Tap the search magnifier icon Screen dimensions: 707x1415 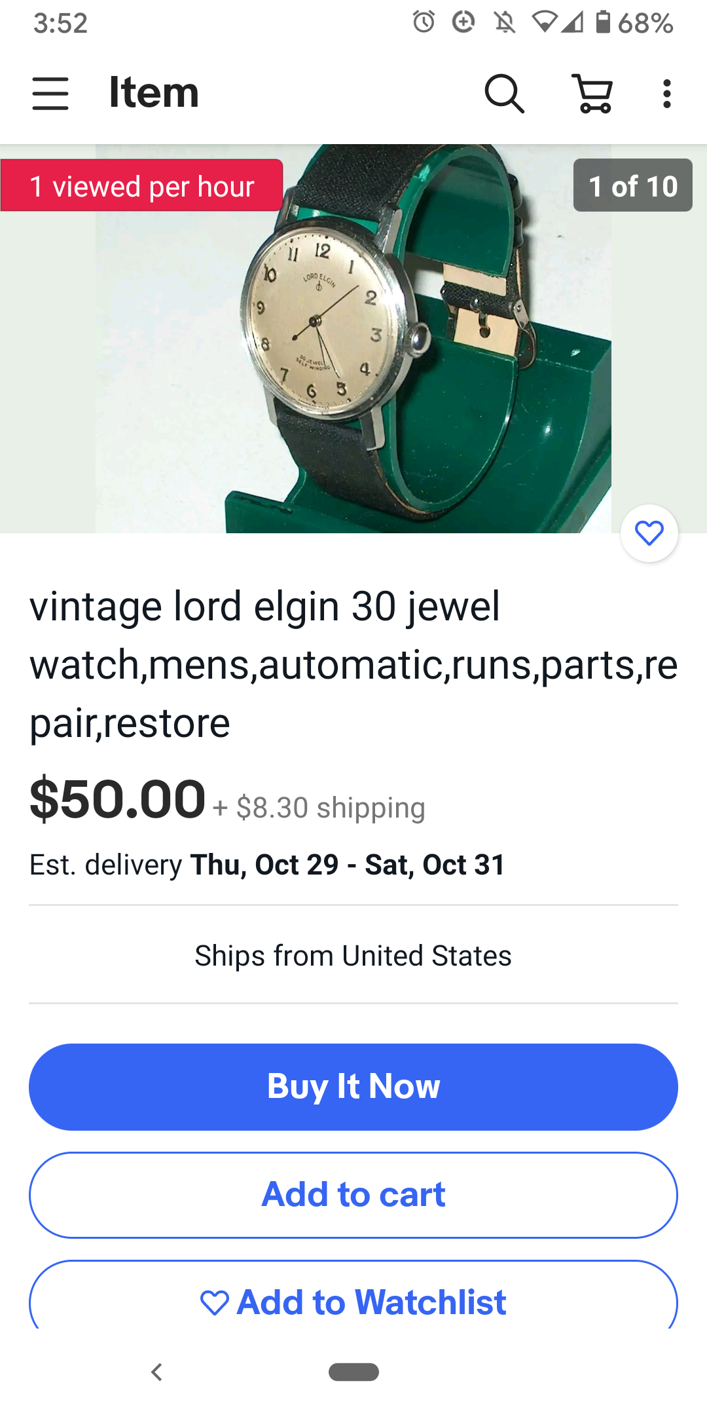pos(504,93)
